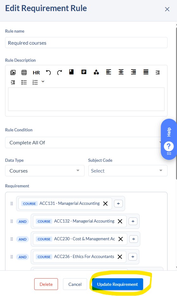This screenshot has width=177, height=296.
Task: Open the Subject Code Select dropdown
Action: [x=128, y=171]
